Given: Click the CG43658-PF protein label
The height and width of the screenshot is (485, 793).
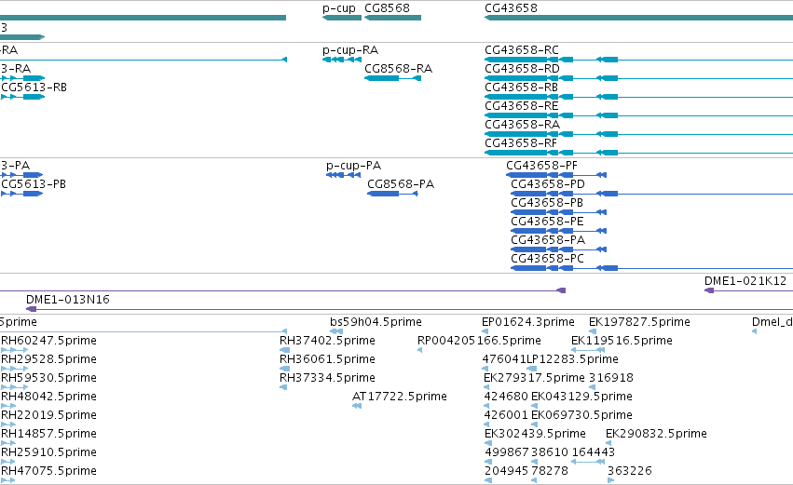Looking at the screenshot, I should [x=541, y=166].
